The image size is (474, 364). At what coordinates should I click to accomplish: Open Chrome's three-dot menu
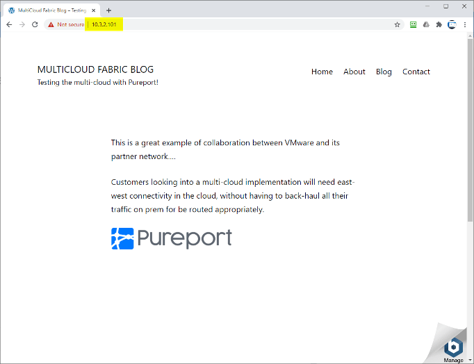click(x=464, y=24)
